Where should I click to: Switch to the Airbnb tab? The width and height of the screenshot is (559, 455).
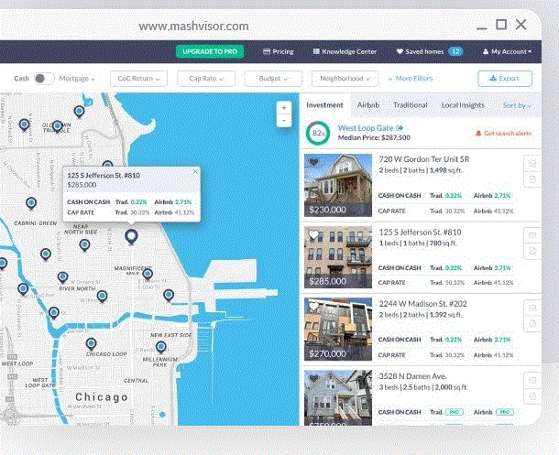[x=368, y=105]
